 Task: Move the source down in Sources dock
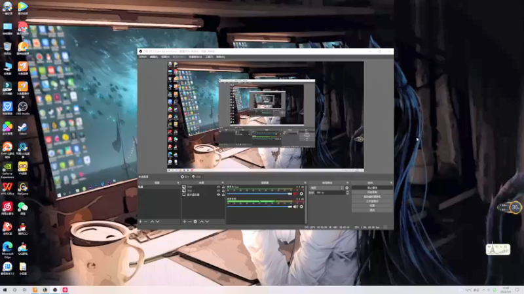[207, 221]
